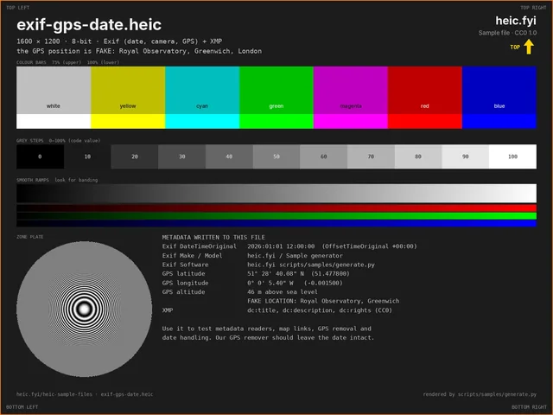Click the '46 m above sea level' value
This screenshot has width=553, height=415.
tap(283, 292)
